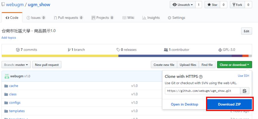Click Upload files button
This screenshot has height=119, width=258.
188,65
